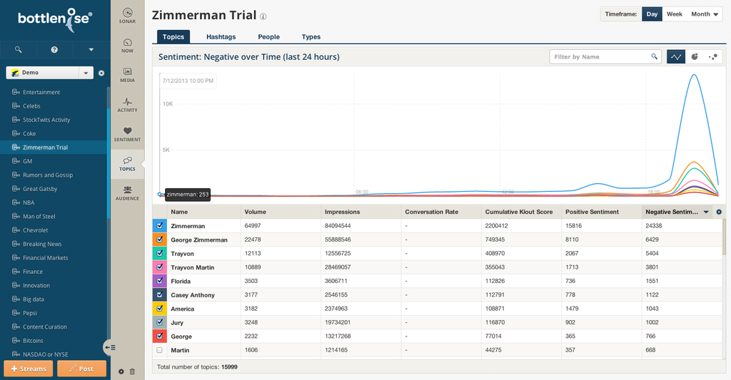The width and height of the screenshot is (731, 380).
Task: Click the Streams button
Action: 29,369
